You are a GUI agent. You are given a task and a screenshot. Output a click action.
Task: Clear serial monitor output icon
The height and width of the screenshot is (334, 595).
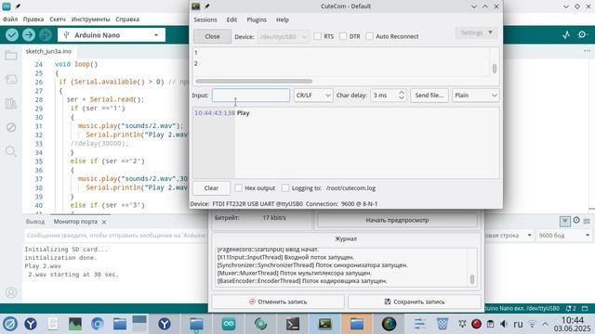(587, 221)
